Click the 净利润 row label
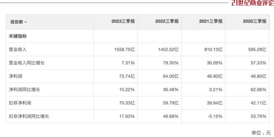The image size is (274, 138). point(15,76)
